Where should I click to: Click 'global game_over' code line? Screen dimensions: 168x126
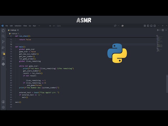(27, 49)
